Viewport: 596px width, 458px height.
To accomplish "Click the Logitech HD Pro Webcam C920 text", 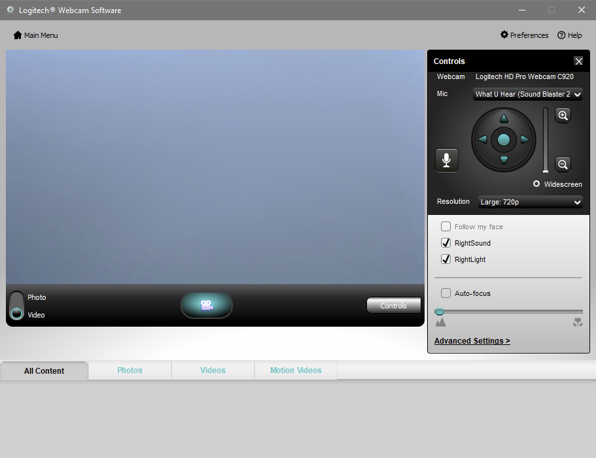I will point(525,76).
